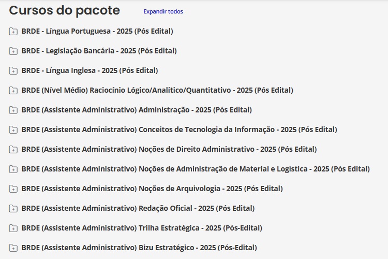Open the Trilha Estratégica folder icon

[x=13, y=228]
